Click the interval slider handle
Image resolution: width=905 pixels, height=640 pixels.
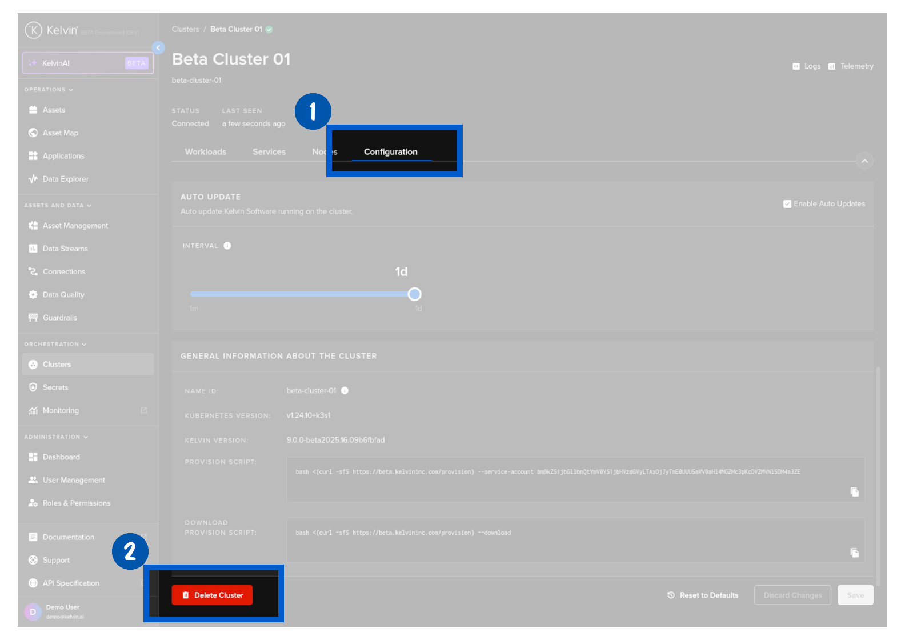pyautogui.click(x=414, y=294)
